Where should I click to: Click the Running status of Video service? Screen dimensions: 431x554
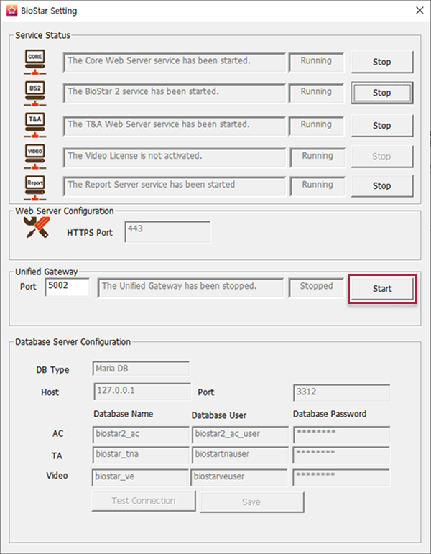click(x=318, y=157)
